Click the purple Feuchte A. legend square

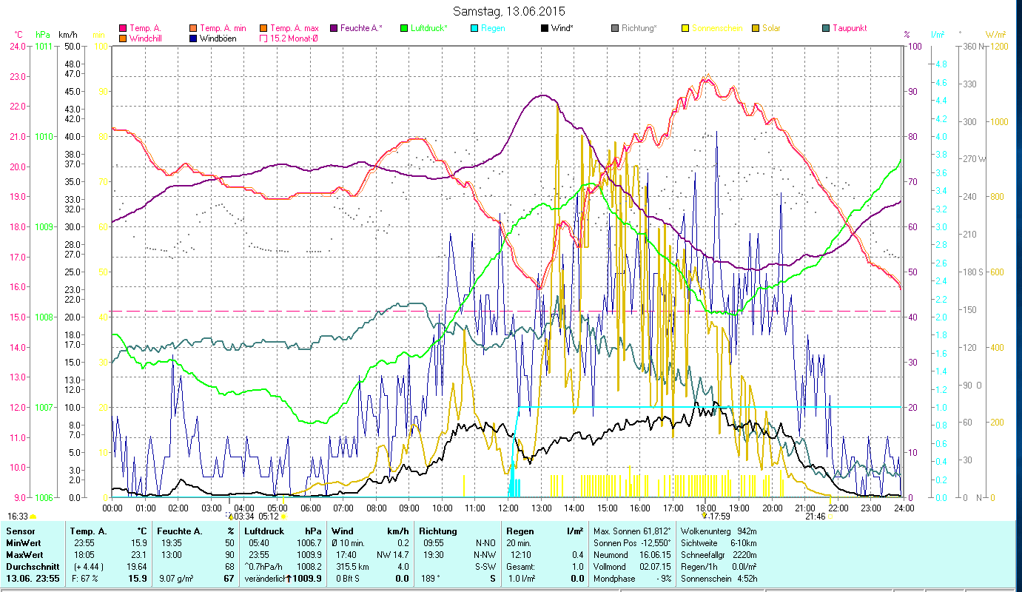pos(333,28)
